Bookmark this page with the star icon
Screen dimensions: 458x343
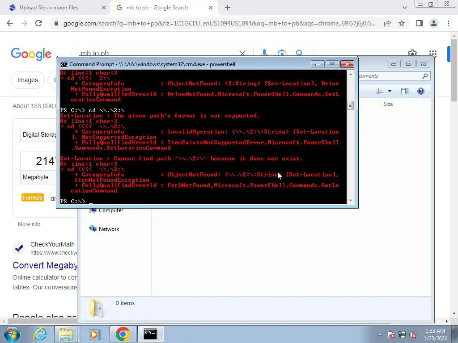(402, 23)
